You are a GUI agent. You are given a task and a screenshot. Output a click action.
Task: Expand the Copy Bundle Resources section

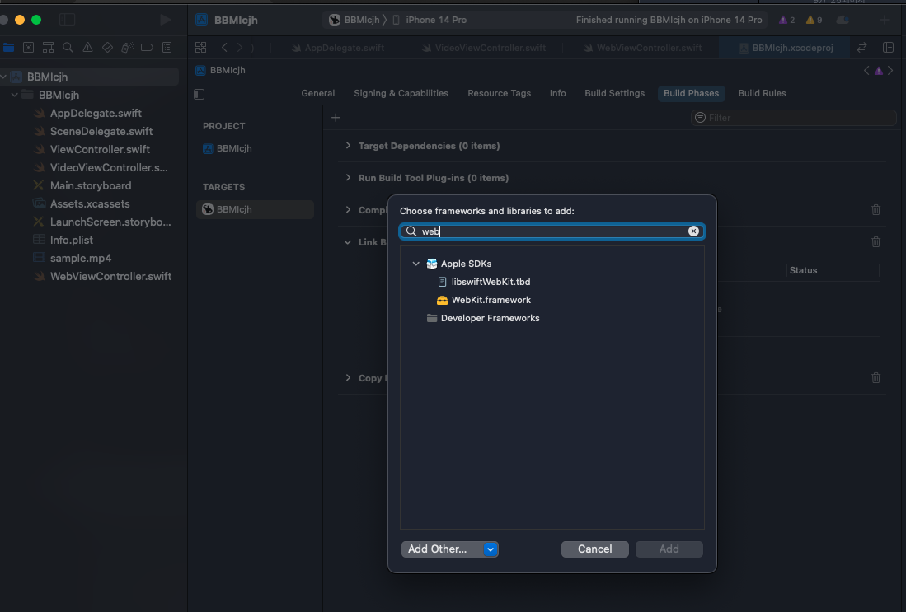tap(348, 377)
